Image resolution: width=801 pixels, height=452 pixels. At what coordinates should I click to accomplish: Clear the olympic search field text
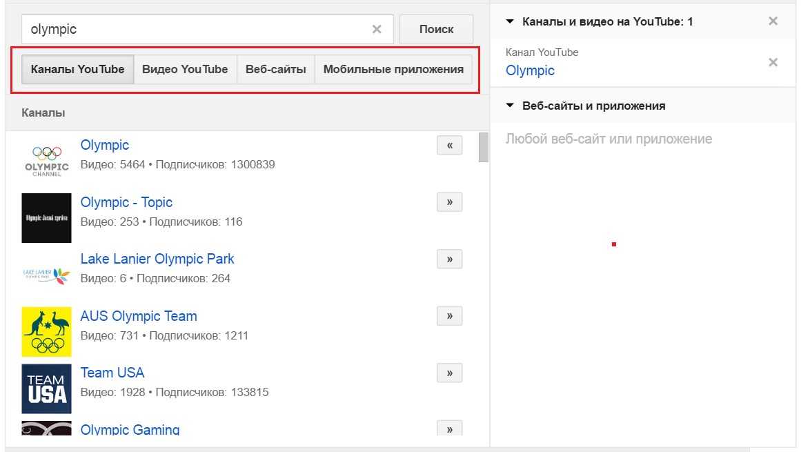[377, 29]
